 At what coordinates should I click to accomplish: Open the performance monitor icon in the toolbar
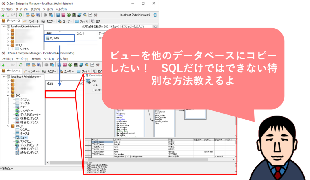[x=74, y=14]
